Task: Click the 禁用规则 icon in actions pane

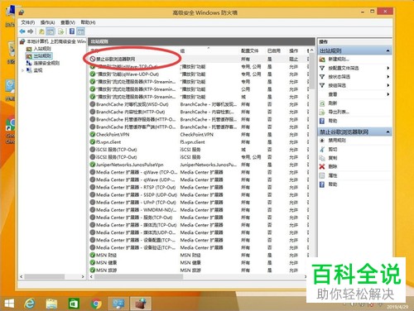Action: point(322,141)
